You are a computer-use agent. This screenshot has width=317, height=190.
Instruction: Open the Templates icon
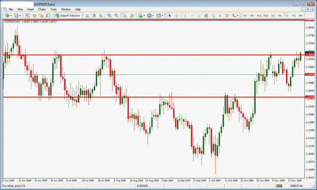click(x=158, y=16)
